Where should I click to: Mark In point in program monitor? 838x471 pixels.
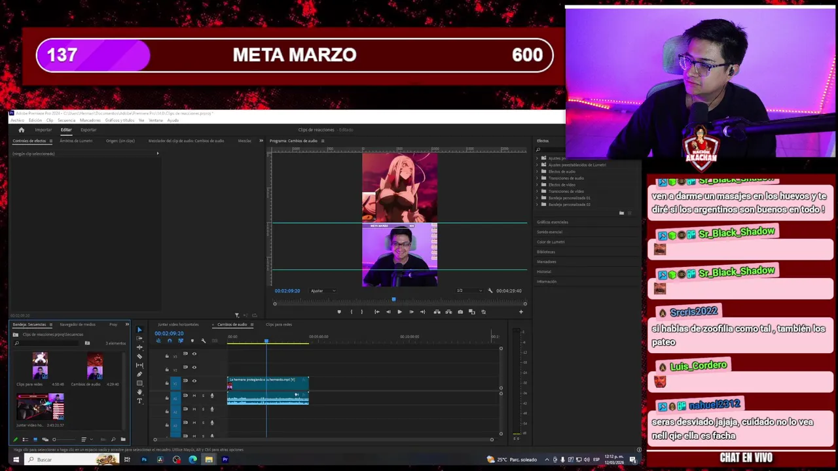[x=352, y=311]
